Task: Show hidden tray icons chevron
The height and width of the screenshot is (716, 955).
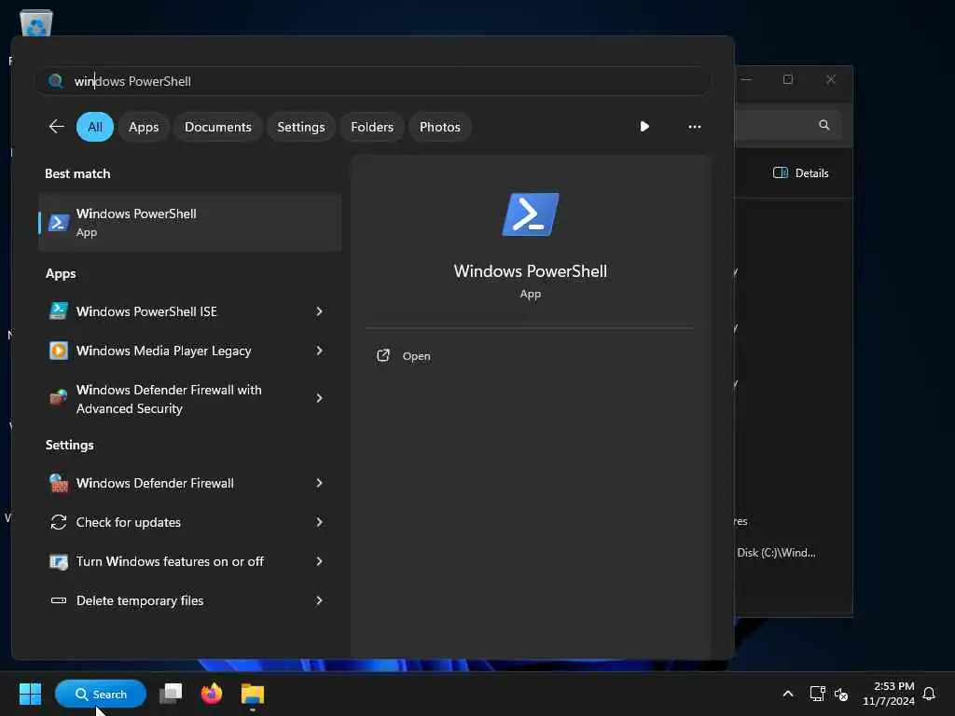Action: (787, 694)
